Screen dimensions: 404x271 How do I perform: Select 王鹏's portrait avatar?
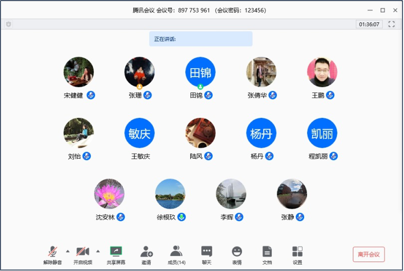coord(322,72)
